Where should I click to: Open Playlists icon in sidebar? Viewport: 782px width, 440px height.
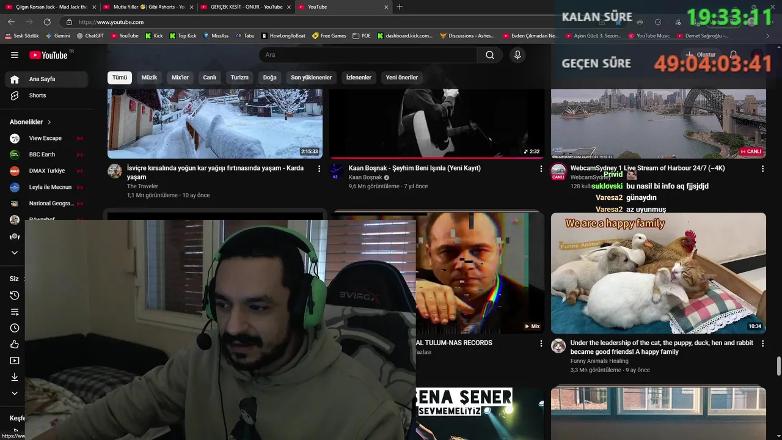[15, 312]
